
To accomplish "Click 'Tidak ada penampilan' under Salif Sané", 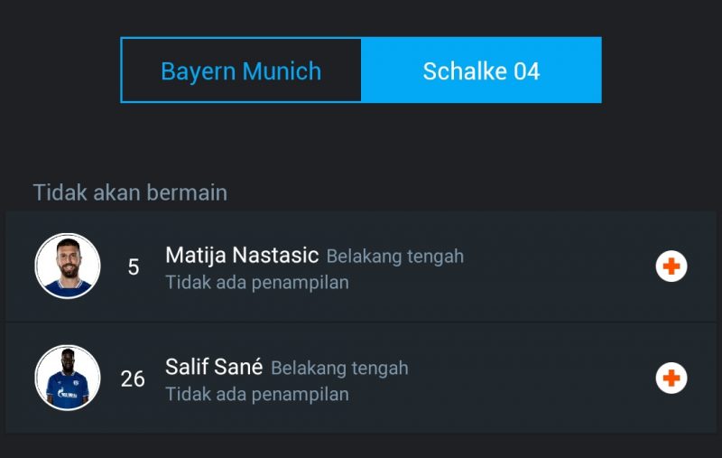I will pyautogui.click(x=257, y=395).
